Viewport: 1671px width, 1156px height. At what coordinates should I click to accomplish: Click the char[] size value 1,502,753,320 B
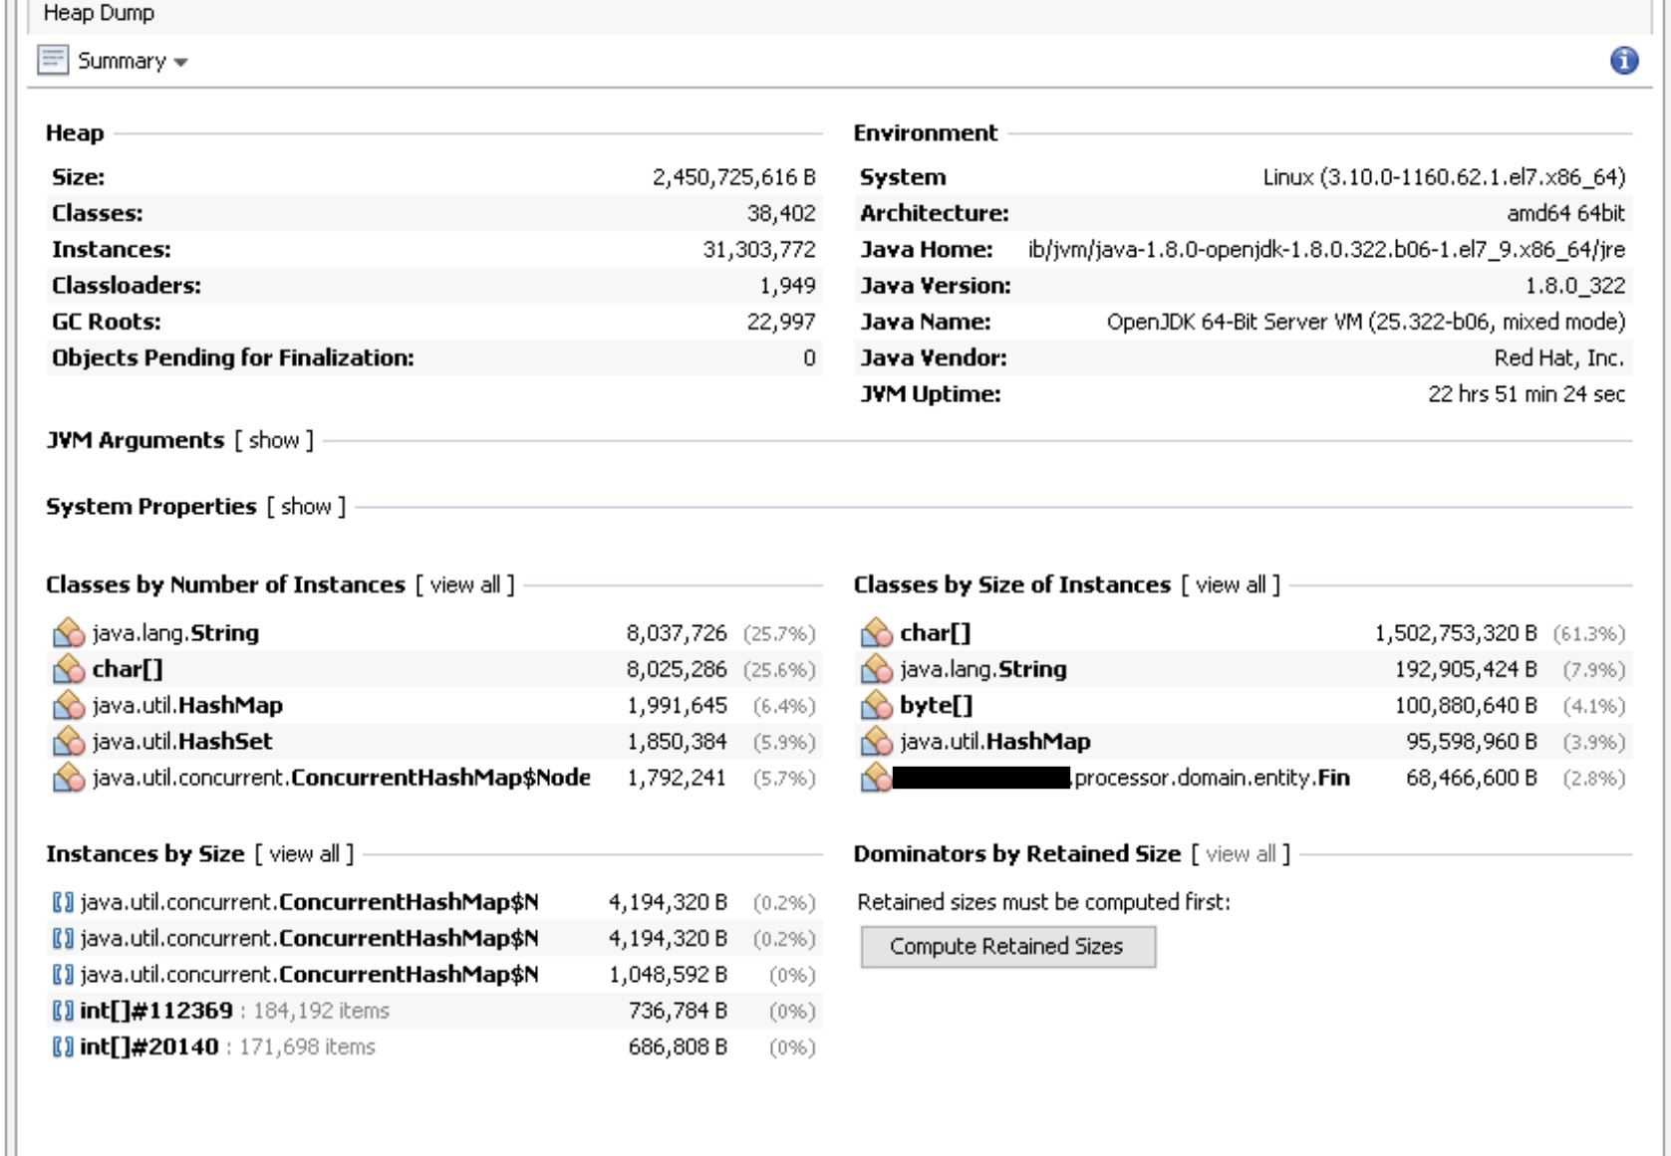1456,633
